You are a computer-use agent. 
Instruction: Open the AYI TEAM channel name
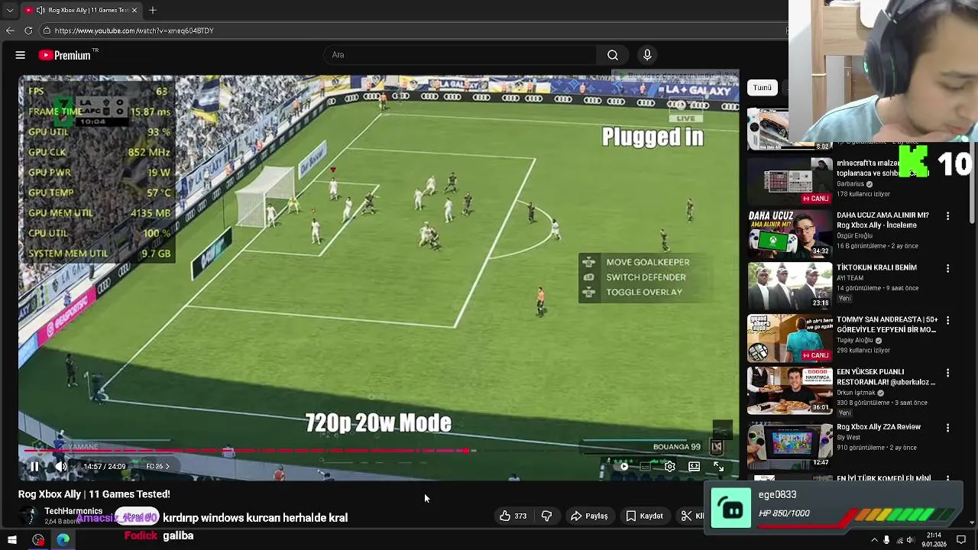tap(851, 278)
